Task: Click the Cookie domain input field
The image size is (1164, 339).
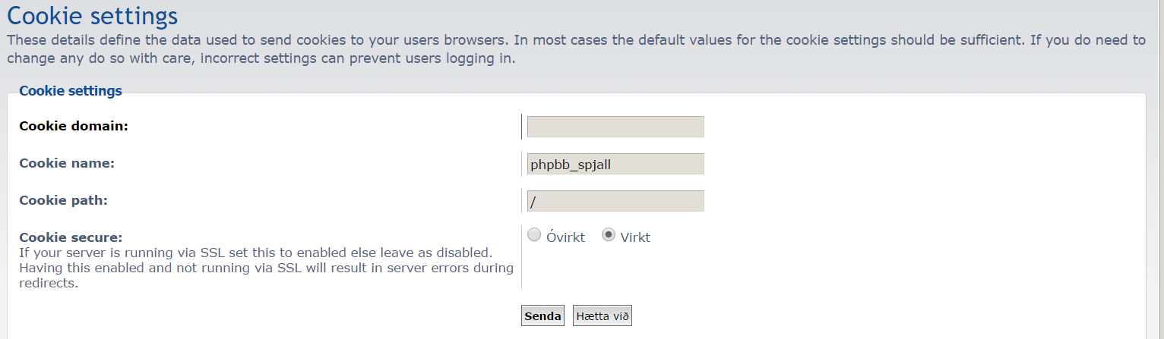Action: [x=615, y=127]
